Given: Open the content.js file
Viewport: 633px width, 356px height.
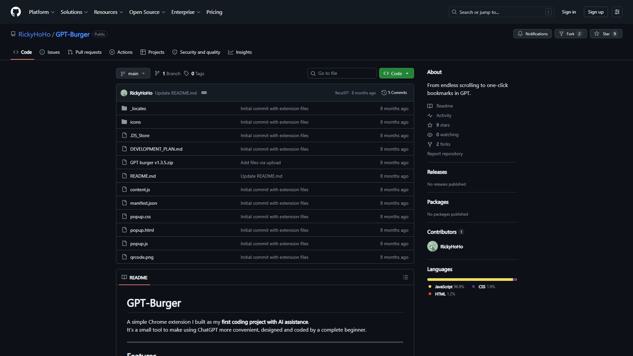Looking at the screenshot, I should point(140,190).
